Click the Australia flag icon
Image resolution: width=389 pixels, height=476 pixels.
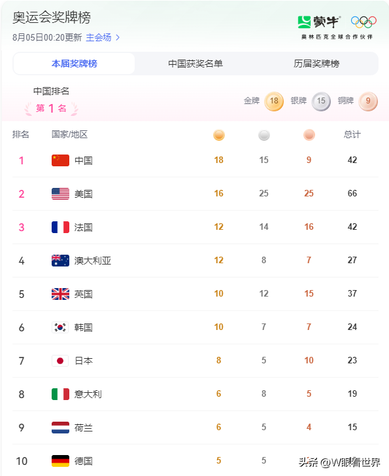coord(60,261)
